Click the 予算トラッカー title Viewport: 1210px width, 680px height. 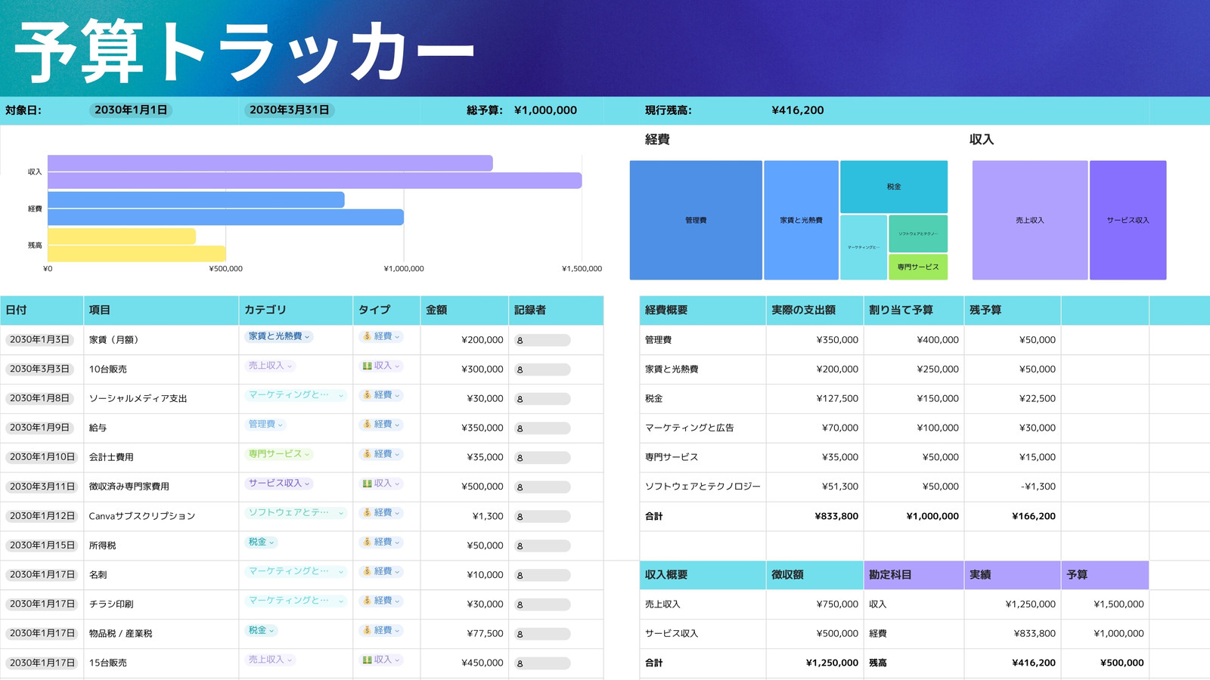coord(244,51)
